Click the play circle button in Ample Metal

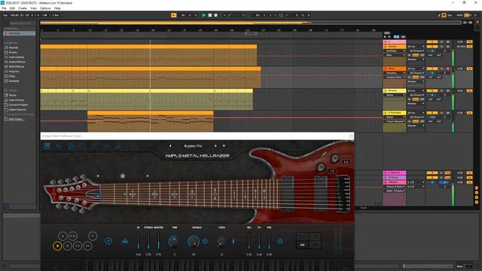click(x=63, y=236)
